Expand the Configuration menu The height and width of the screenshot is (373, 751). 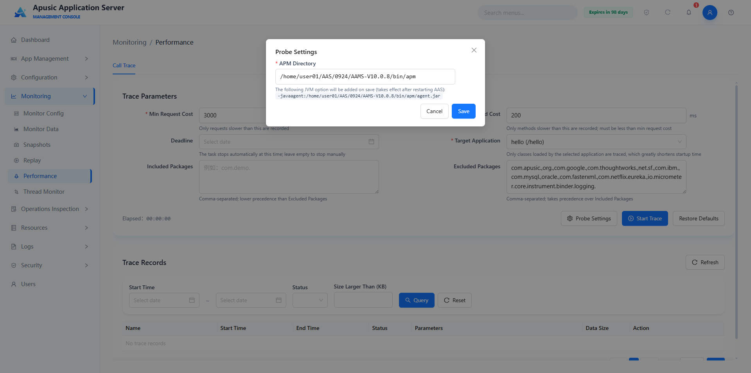click(x=50, y=77)
